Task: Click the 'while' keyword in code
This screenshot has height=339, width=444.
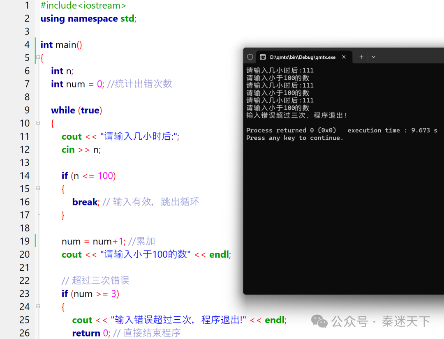Action: click(63, 110)
